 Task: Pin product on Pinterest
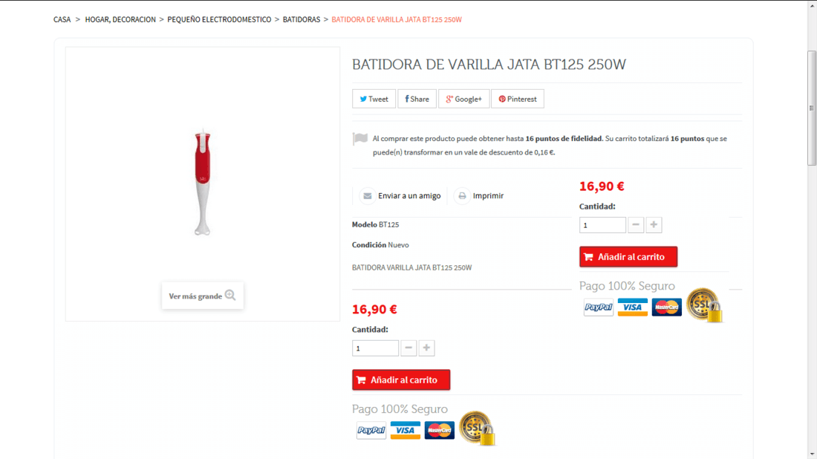518,99
